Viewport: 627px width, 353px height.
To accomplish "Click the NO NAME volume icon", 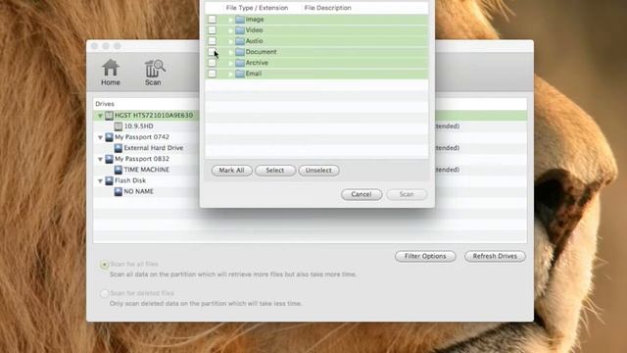I will (x=119, y=191).
